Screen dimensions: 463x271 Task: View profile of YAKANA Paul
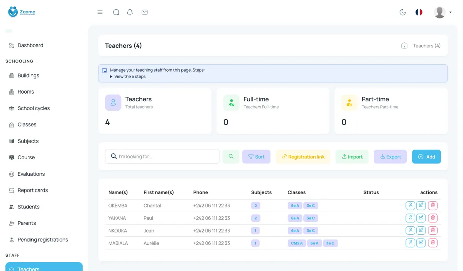point(411,218)
